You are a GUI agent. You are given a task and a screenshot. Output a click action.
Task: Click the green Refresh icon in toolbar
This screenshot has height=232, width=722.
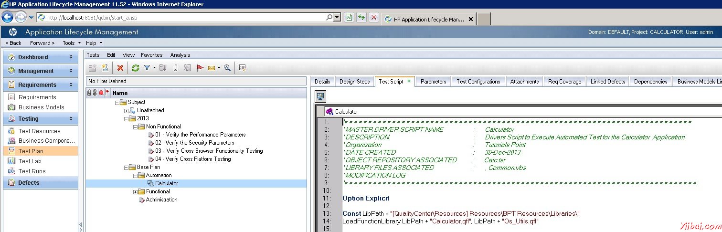[x=136, y=68]
